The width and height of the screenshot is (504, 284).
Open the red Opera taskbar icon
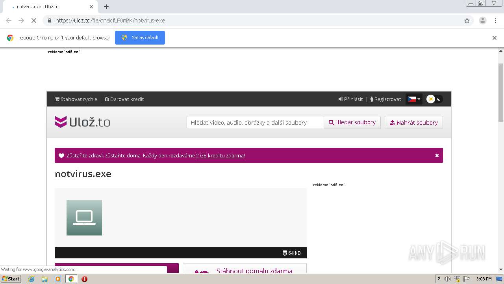point(84,279)
